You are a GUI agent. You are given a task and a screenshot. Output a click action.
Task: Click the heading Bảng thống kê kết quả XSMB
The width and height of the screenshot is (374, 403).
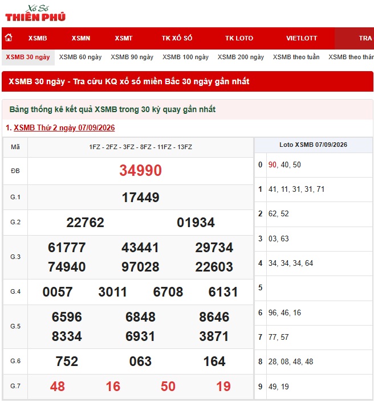click(112, 109)
